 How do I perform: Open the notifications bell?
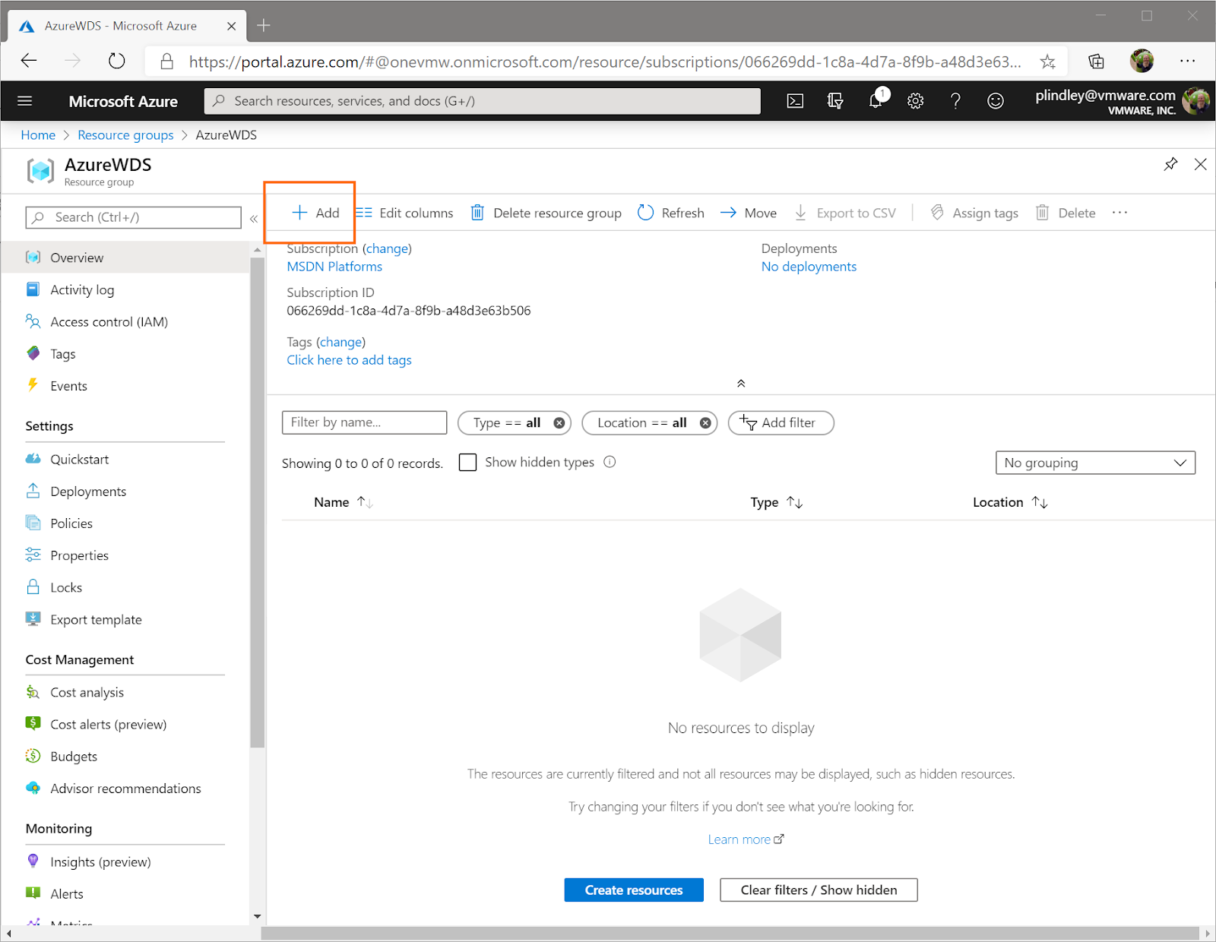tap(876, 100)
